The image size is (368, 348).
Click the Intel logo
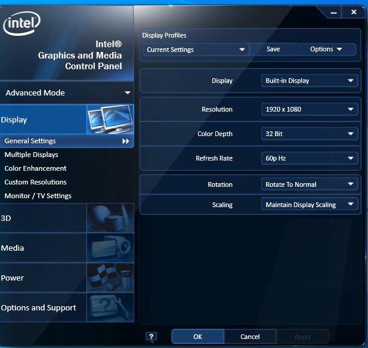coord(21,23)
